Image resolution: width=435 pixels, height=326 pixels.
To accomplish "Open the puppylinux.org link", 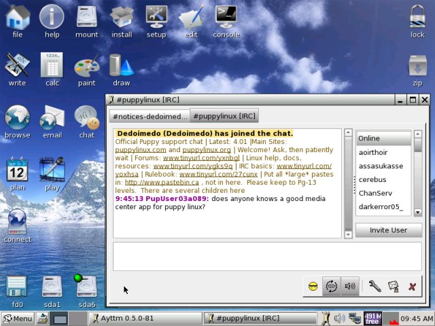I will 207,149.
